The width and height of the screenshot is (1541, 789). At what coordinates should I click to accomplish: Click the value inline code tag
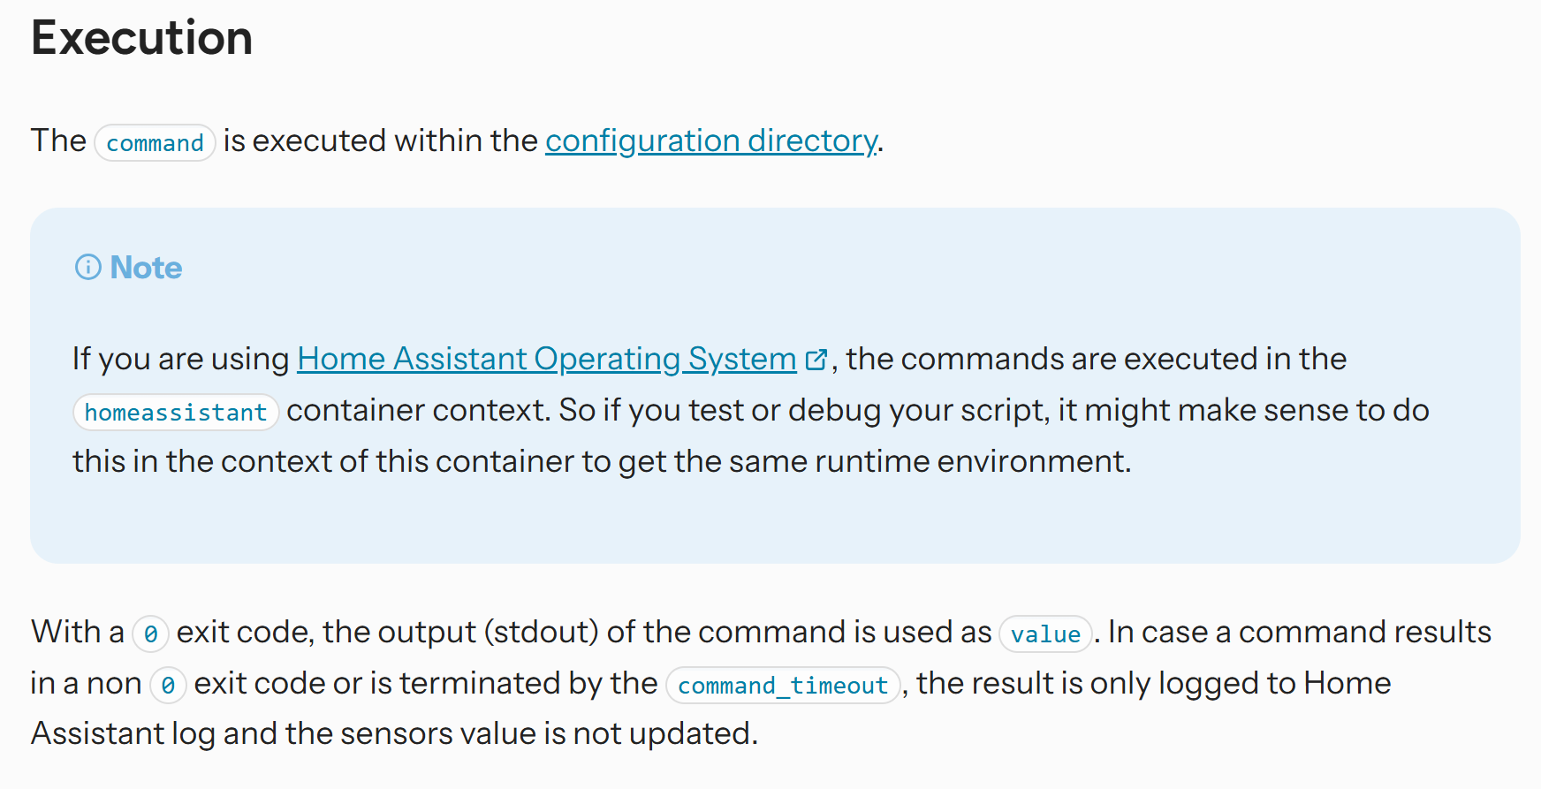point(1045,633)
